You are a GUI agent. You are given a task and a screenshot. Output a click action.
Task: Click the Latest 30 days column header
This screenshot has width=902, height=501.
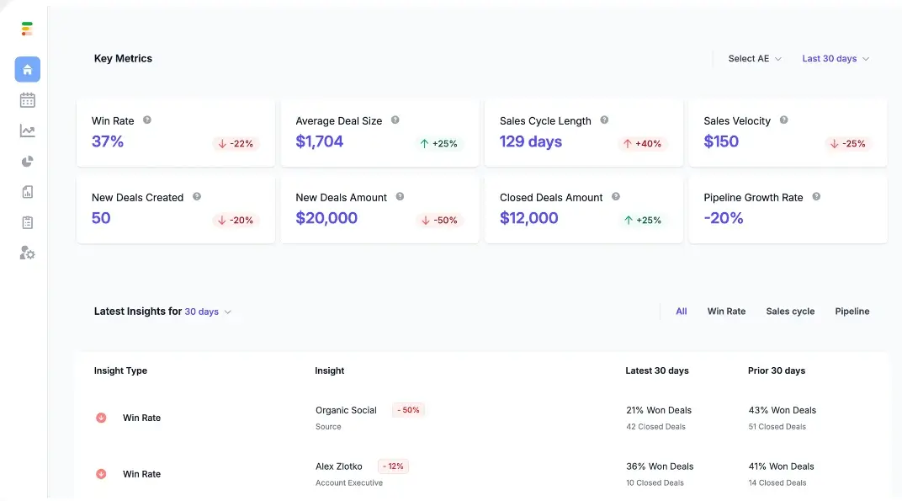657,370
